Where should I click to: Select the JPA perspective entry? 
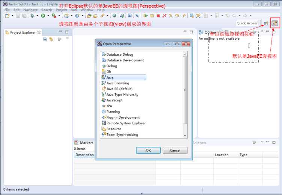pyautogui.click(x=107, y=106)
